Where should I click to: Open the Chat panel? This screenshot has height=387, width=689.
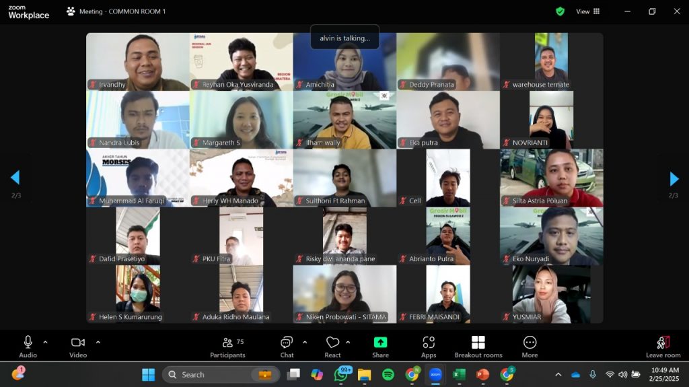click(287, 346)
